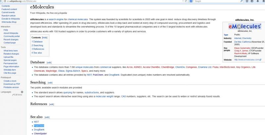Open the bookmarks list icon
265x135 pixels.
pyautogui.click(x=252, y=1)
